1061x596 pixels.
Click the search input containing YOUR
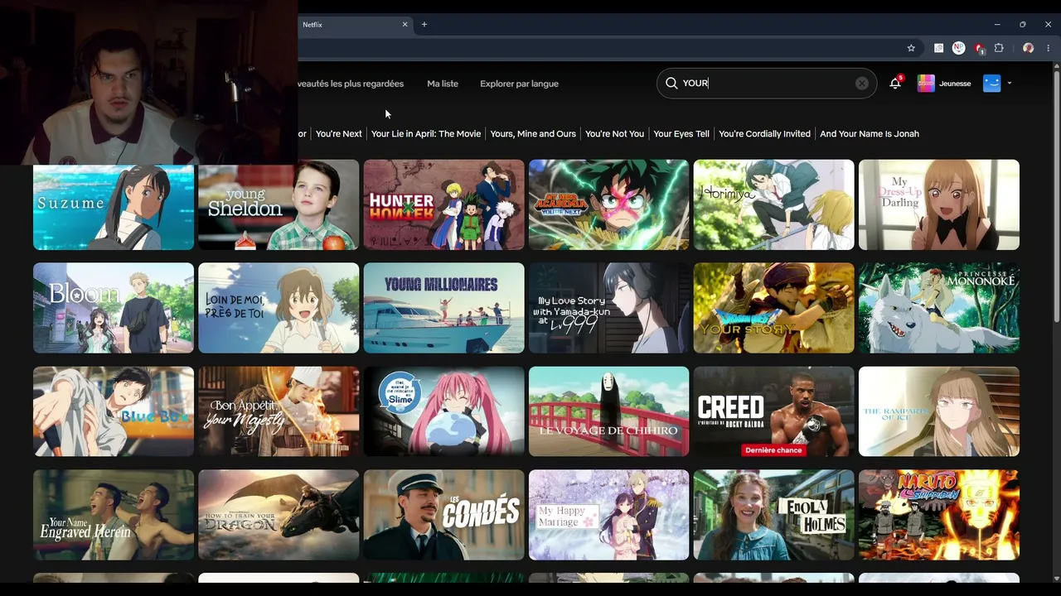(767, 83)
